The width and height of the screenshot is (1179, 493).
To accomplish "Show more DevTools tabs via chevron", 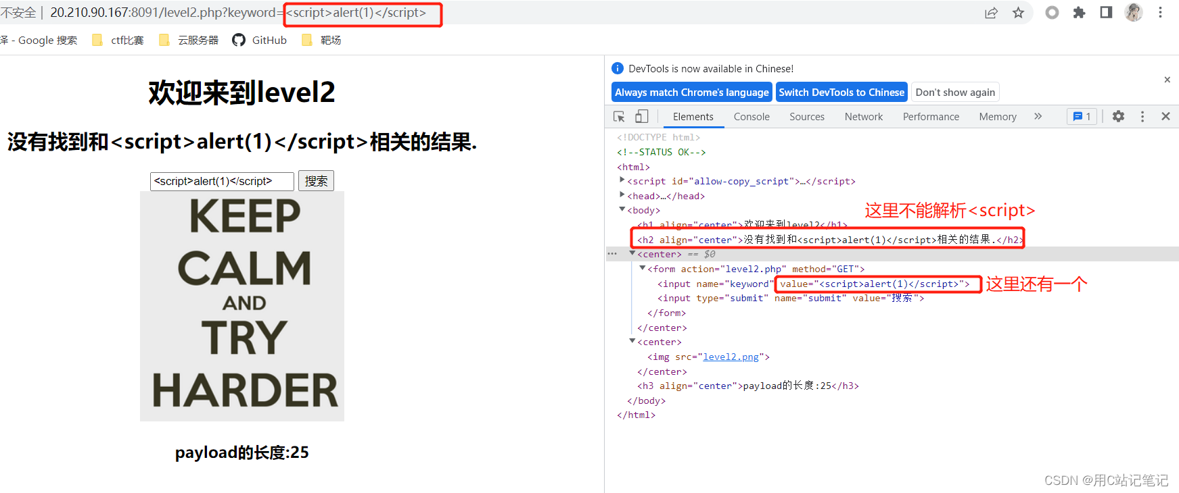I will click(x=1038, y=116).
